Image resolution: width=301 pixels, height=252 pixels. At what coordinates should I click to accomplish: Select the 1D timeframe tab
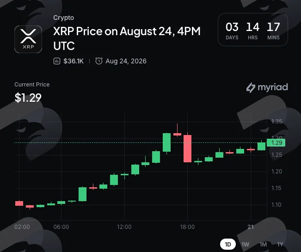click(x=228, y=244)
